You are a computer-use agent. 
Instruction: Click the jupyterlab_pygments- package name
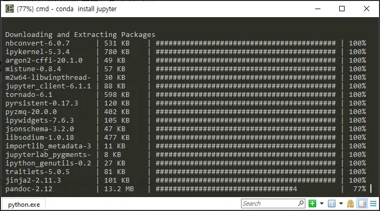pos(48,155)
